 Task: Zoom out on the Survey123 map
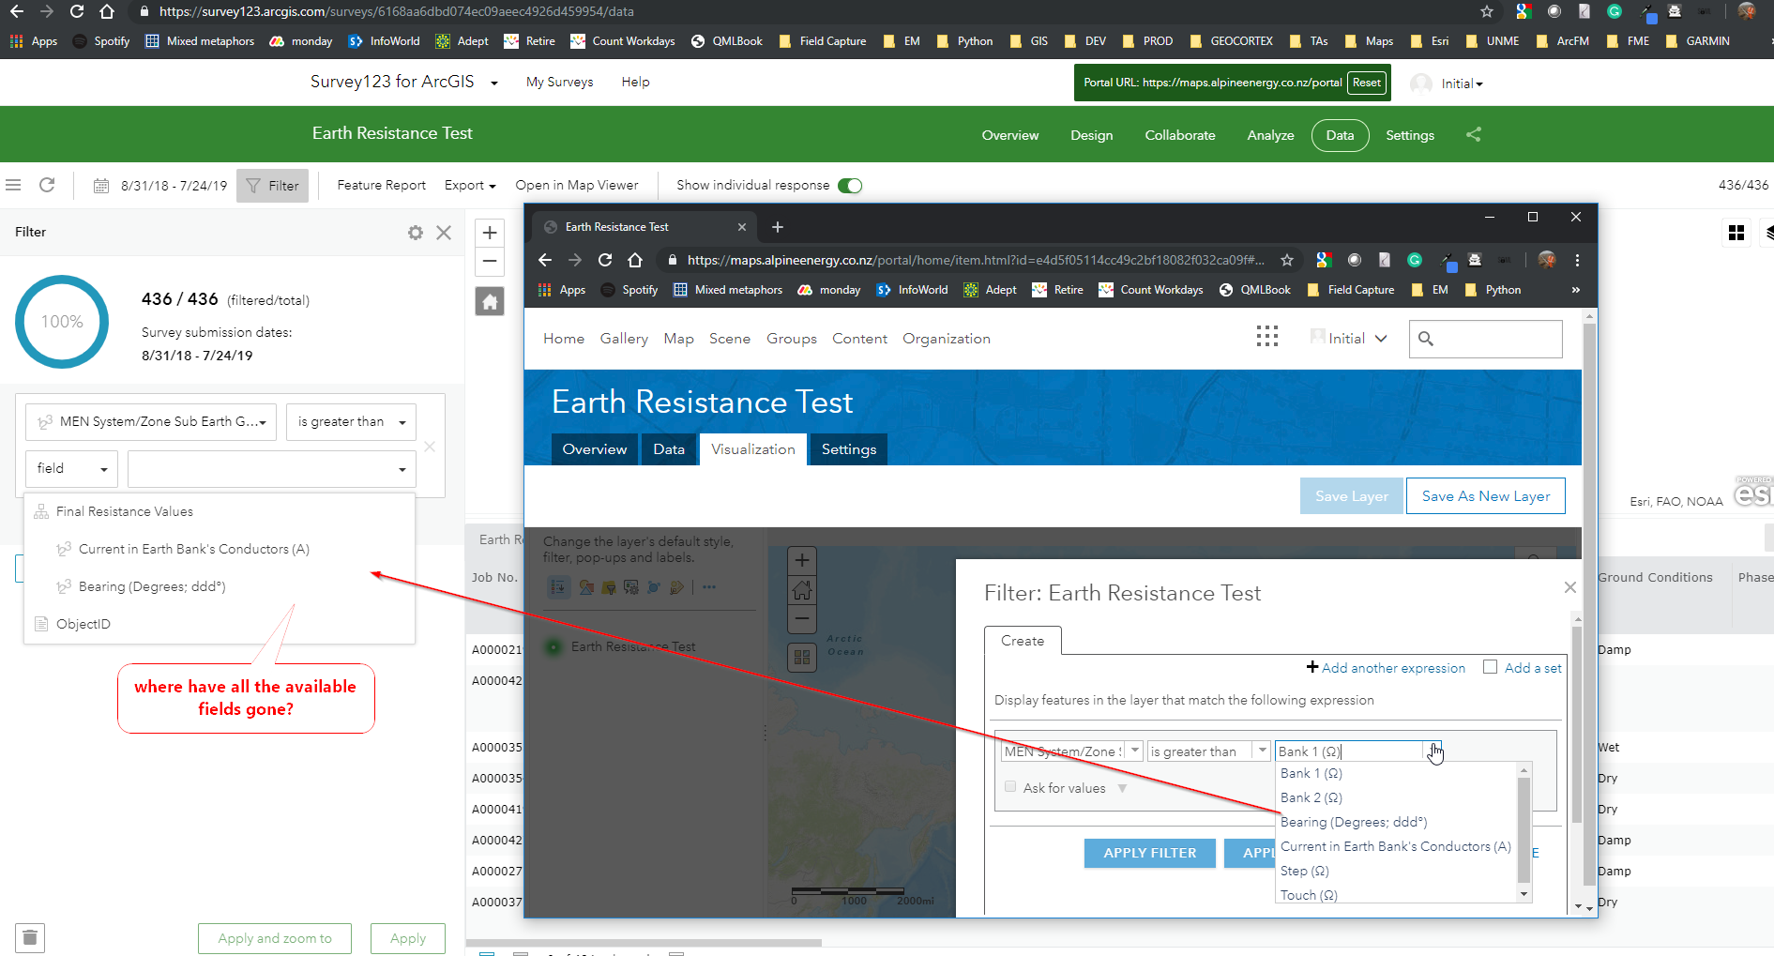[x=490, y=261]
